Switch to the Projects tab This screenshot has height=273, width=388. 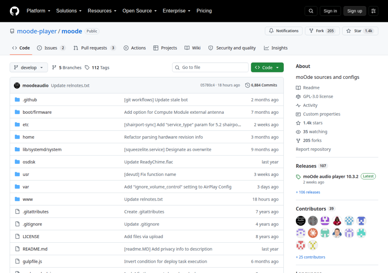[165, 48]
